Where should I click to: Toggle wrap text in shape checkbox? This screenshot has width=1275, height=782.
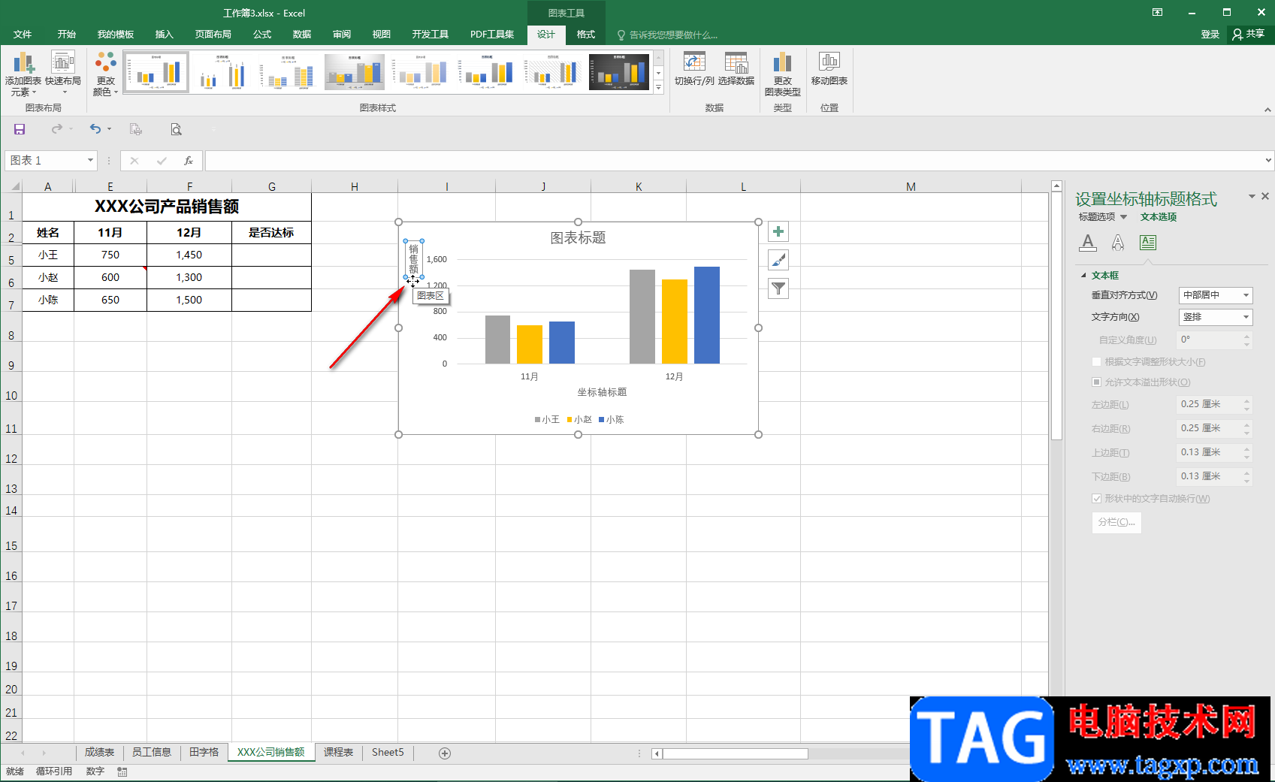tap(1096, 499)
